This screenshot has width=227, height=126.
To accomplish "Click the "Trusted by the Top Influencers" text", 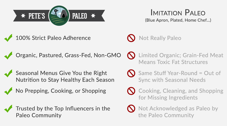I will click(63, 109).
